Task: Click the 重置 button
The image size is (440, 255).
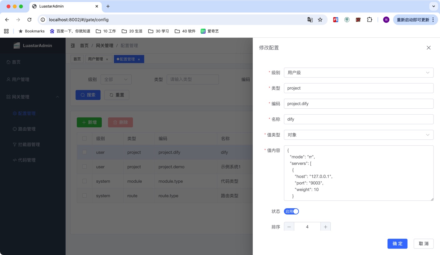Action: pos(117,95)
